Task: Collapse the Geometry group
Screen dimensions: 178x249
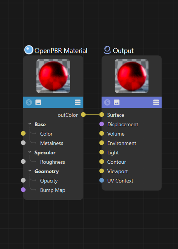Action: click(x=30, y=171)
